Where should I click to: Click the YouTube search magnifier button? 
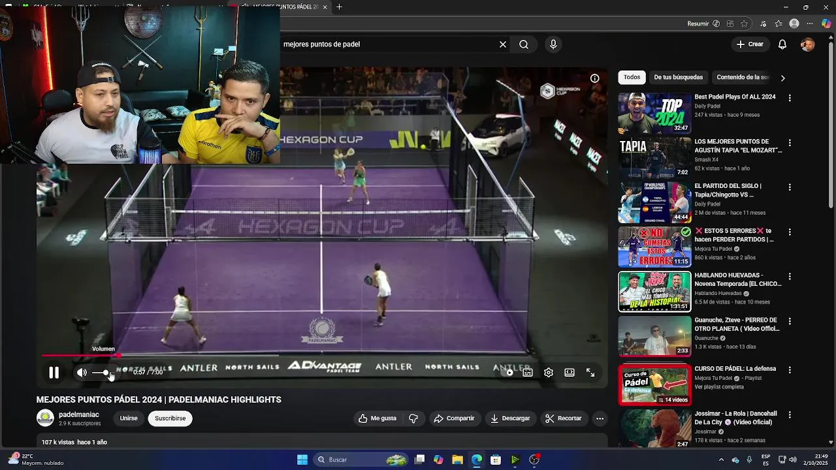(x=524, y=44)
